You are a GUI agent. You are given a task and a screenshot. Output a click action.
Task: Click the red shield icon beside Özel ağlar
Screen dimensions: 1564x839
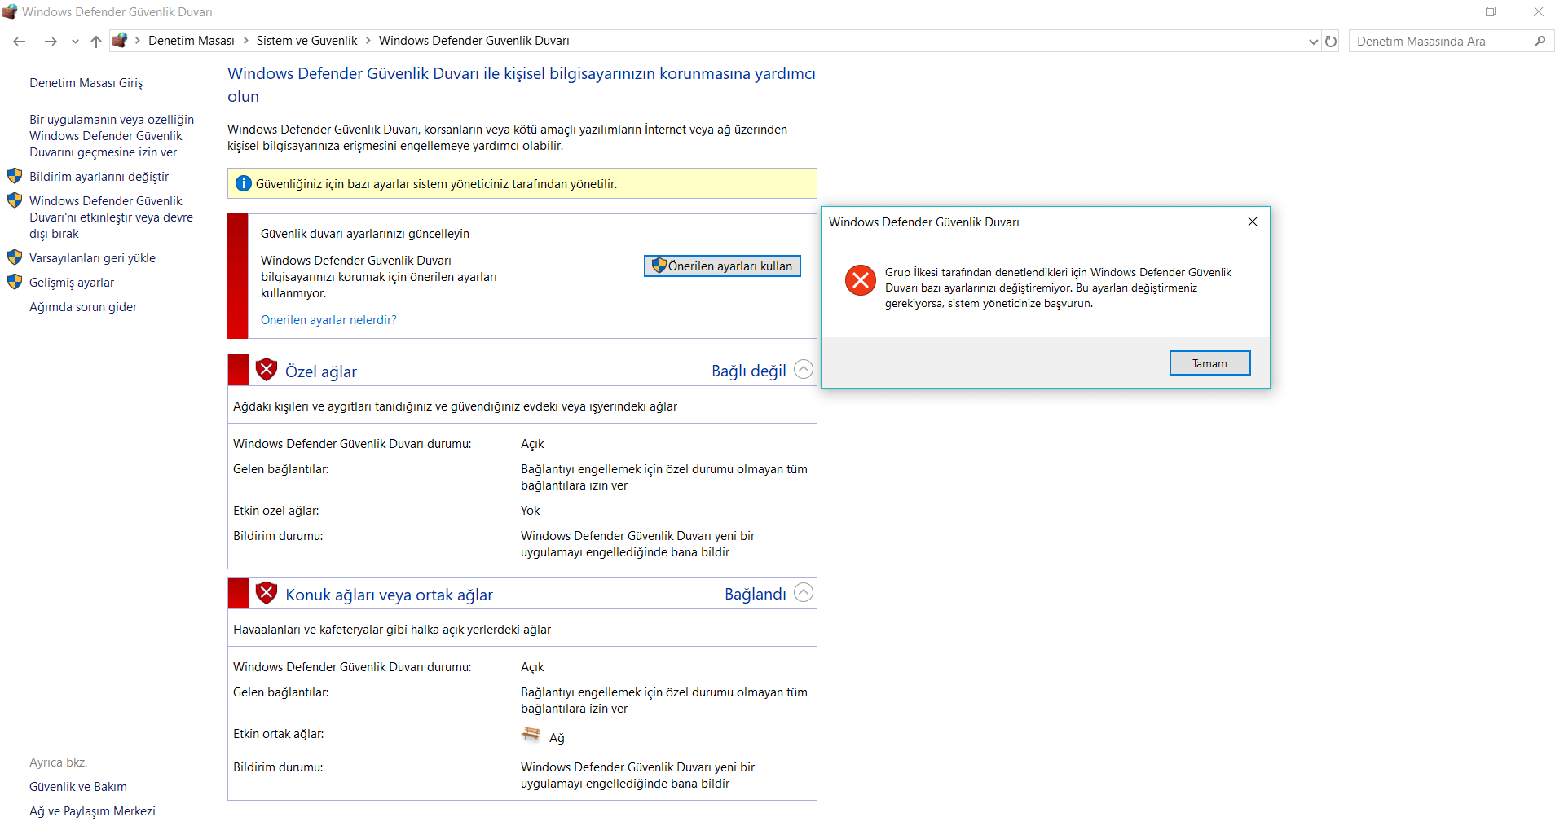(x=266, y=370)
